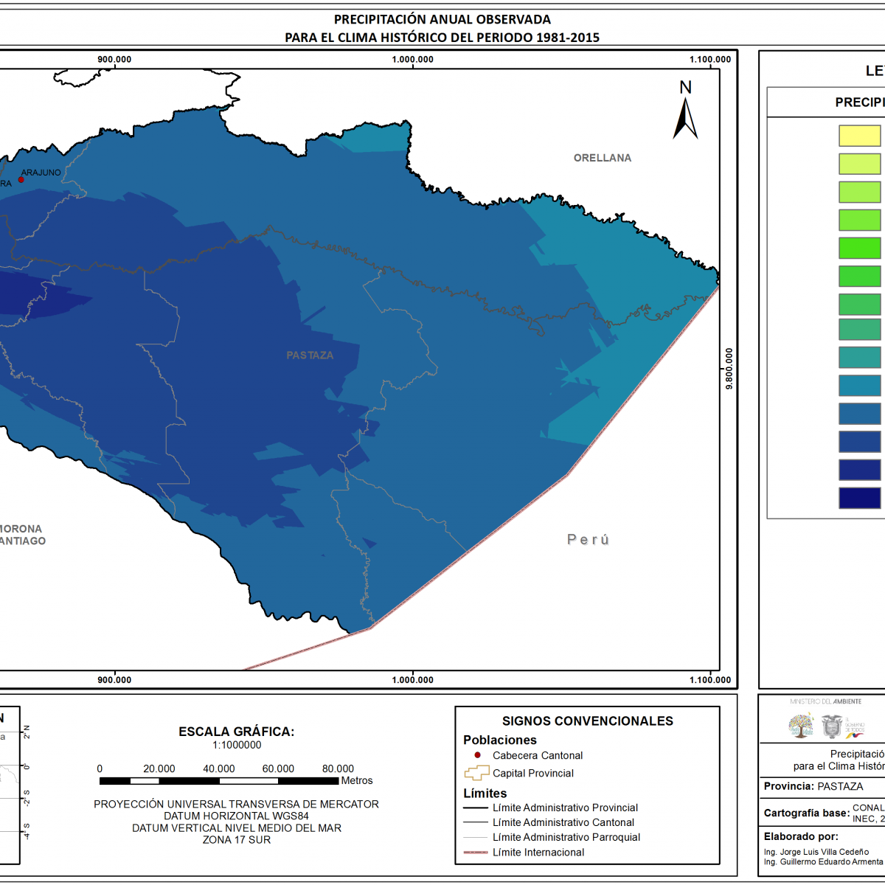Click the MORONA SANTIAGO province label

21,535
